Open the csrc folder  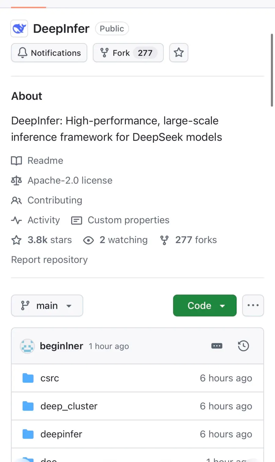click(x=50, y=378)
